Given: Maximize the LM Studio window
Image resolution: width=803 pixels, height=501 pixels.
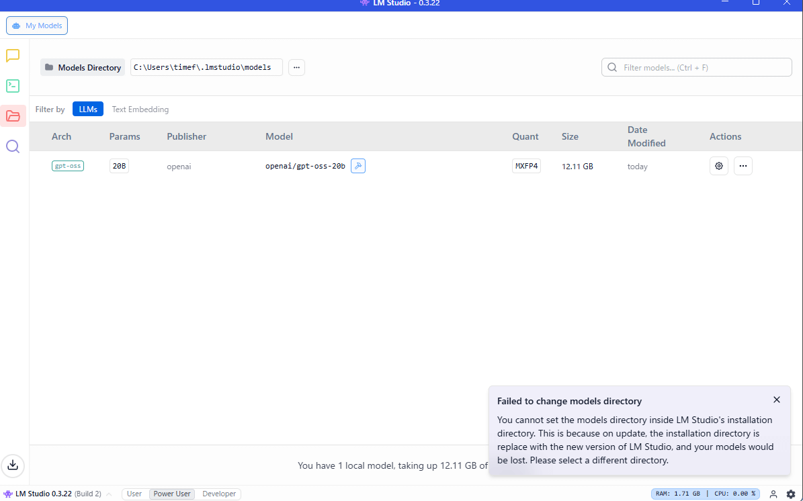Looking at the screenshot, I should 756,3.
